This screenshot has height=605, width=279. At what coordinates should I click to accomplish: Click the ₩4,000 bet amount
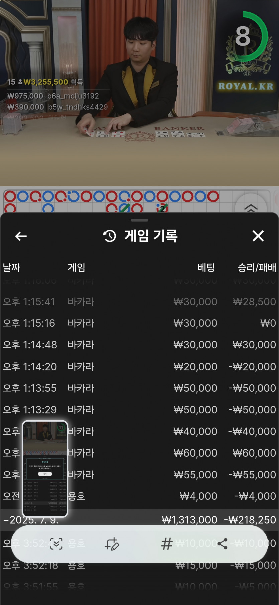(198, 496)
